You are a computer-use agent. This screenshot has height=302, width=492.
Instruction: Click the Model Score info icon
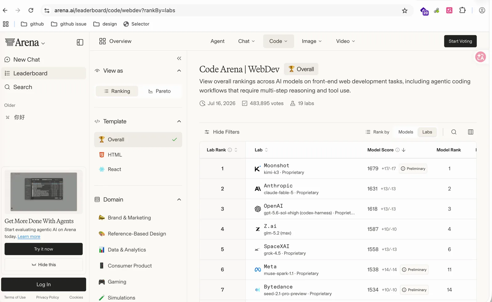[x=397, y=150]
